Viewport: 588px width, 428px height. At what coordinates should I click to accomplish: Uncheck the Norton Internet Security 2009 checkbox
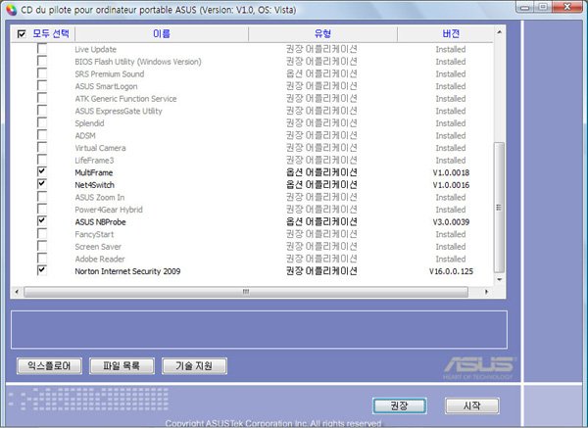click(42, 270)
